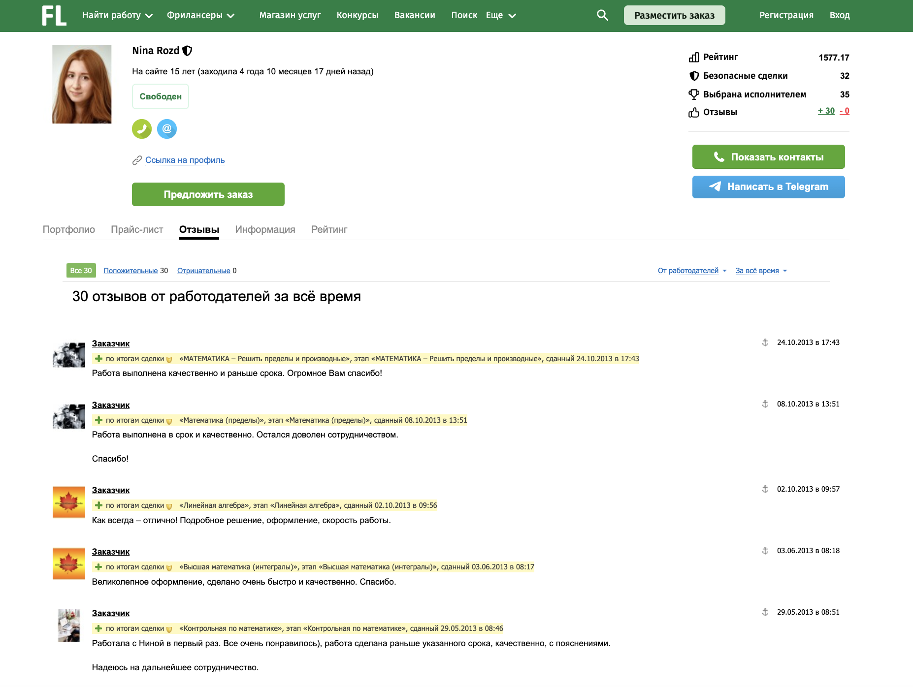
Task: Select the Отзывы tab
Action: [199, 229]
